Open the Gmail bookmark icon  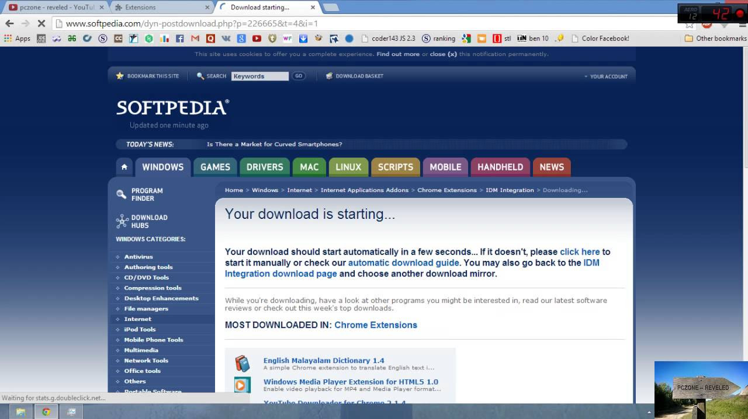click(195, 39)
